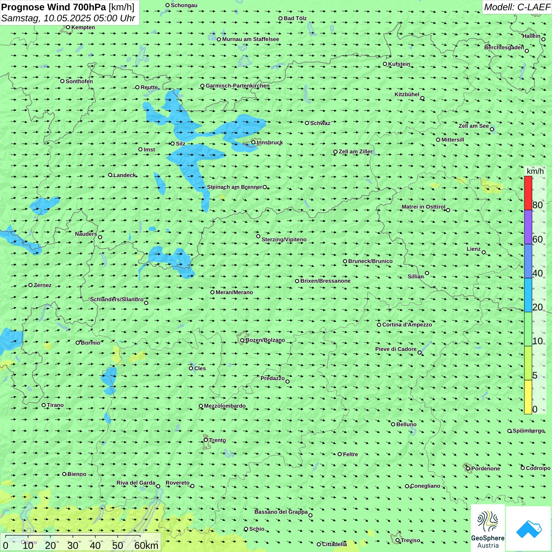The height and width of the screenshot is (552, 552).
Task: Click the 'Kitzbühel' label
Action: click(407, 94)
